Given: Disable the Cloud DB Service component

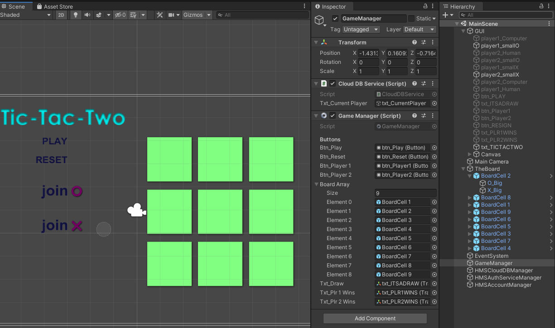Looking at the screenshot, I should (x=332, y=83).
